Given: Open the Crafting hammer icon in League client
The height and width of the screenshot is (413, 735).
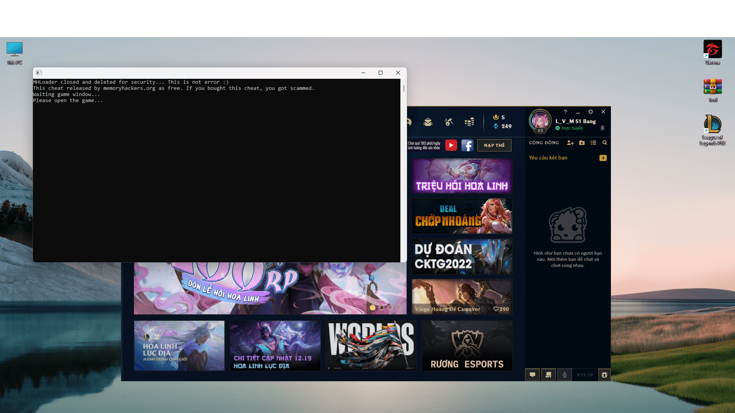Looking at the screenshot, I should (x=449, y=122).
